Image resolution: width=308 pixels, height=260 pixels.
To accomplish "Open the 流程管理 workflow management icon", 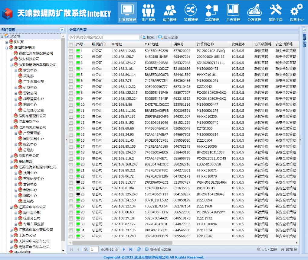I will [x=212, y=12].
